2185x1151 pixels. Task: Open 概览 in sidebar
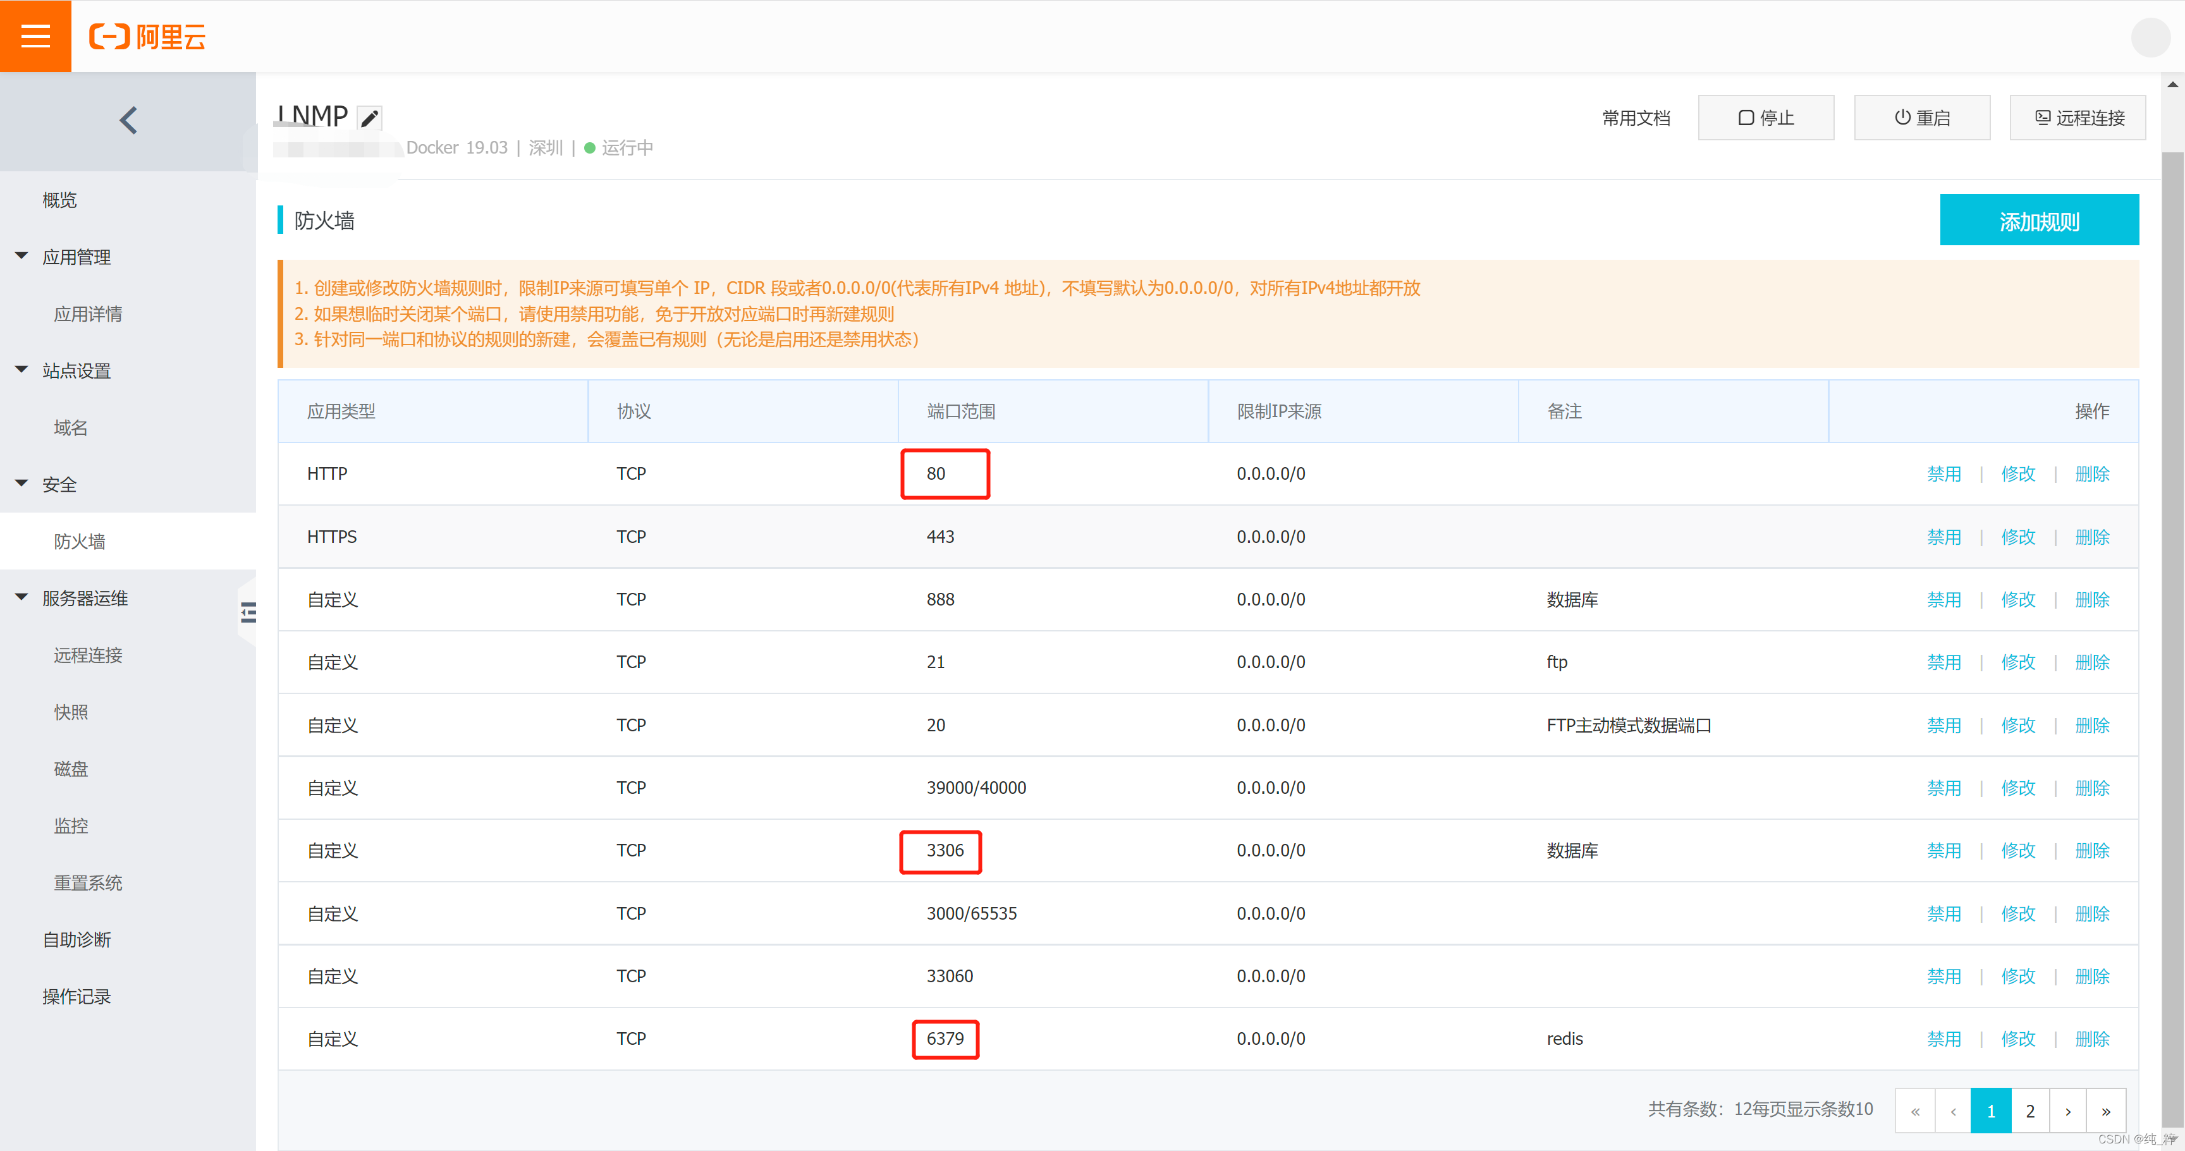pos(59,200)
